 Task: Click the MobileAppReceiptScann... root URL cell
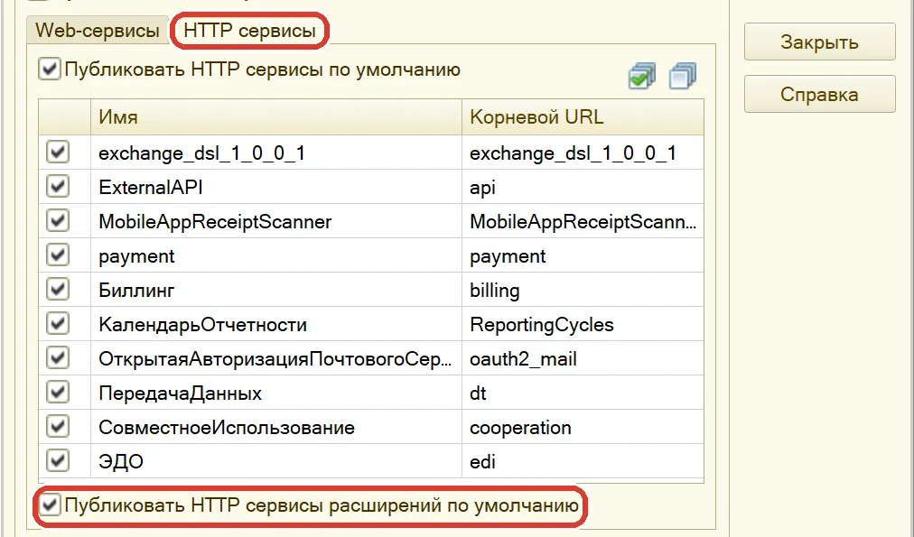(583, 221)
